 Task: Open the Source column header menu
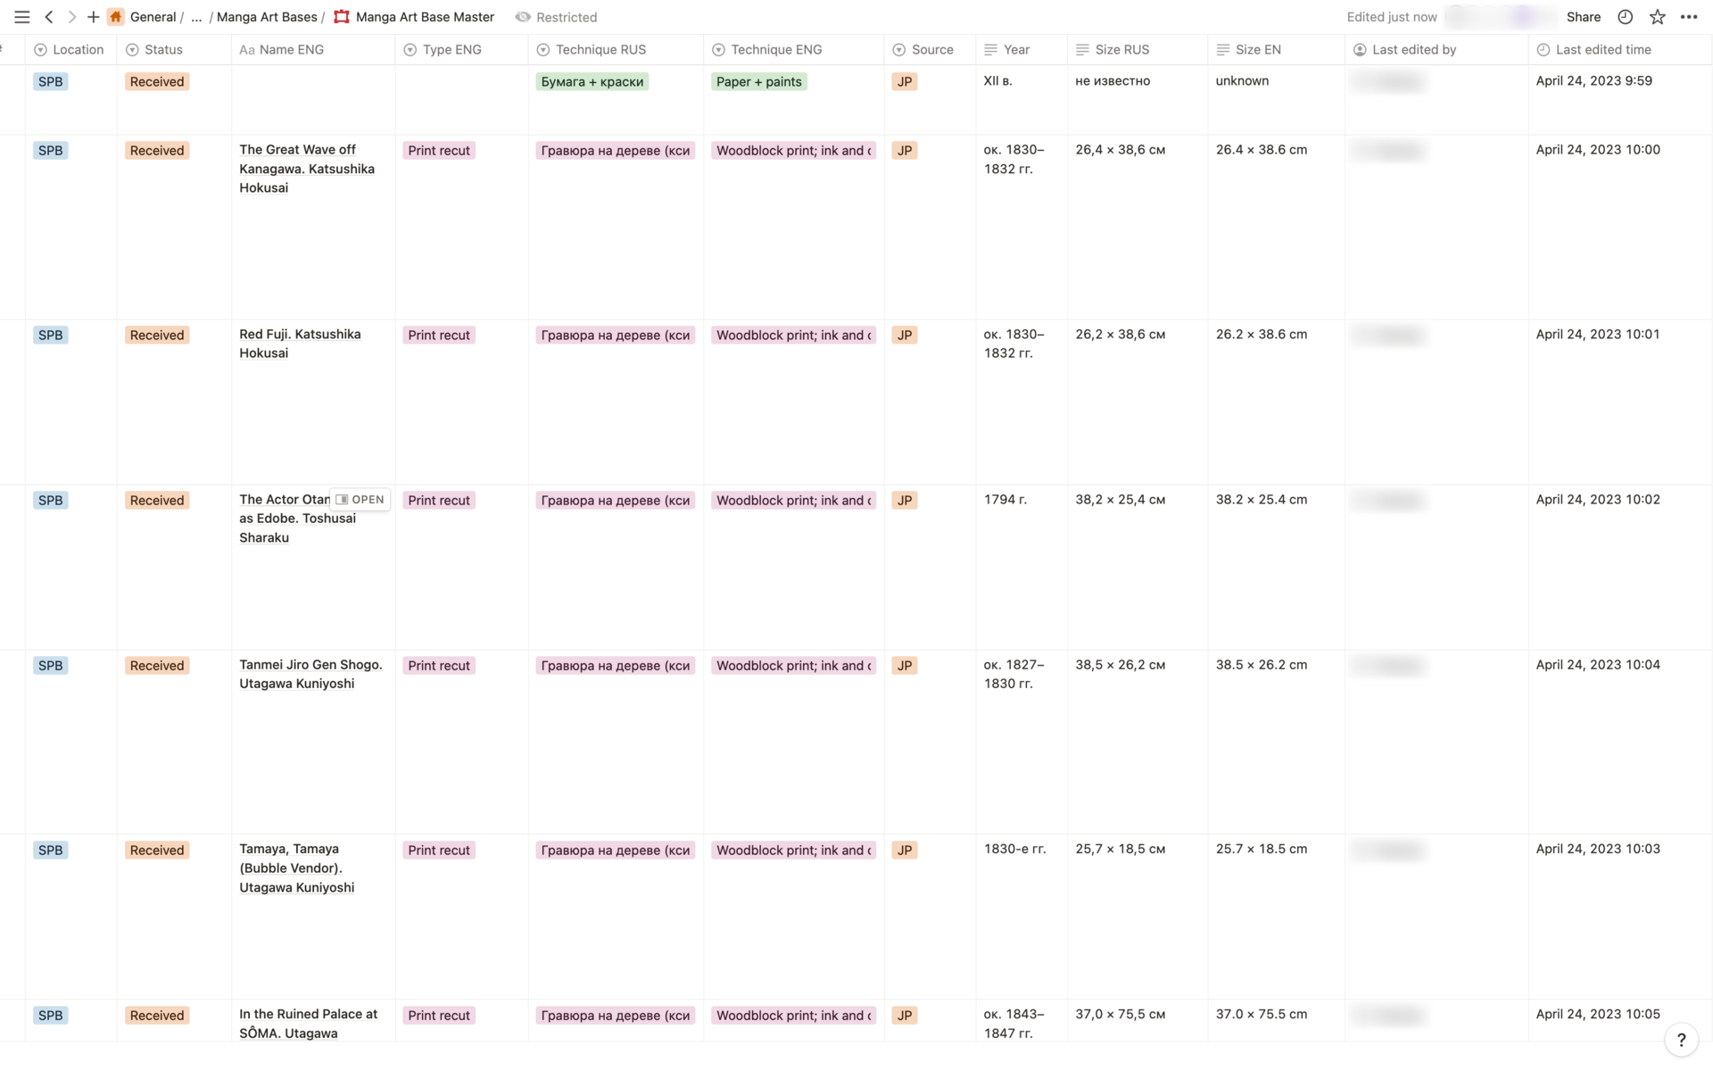[931, 50]
